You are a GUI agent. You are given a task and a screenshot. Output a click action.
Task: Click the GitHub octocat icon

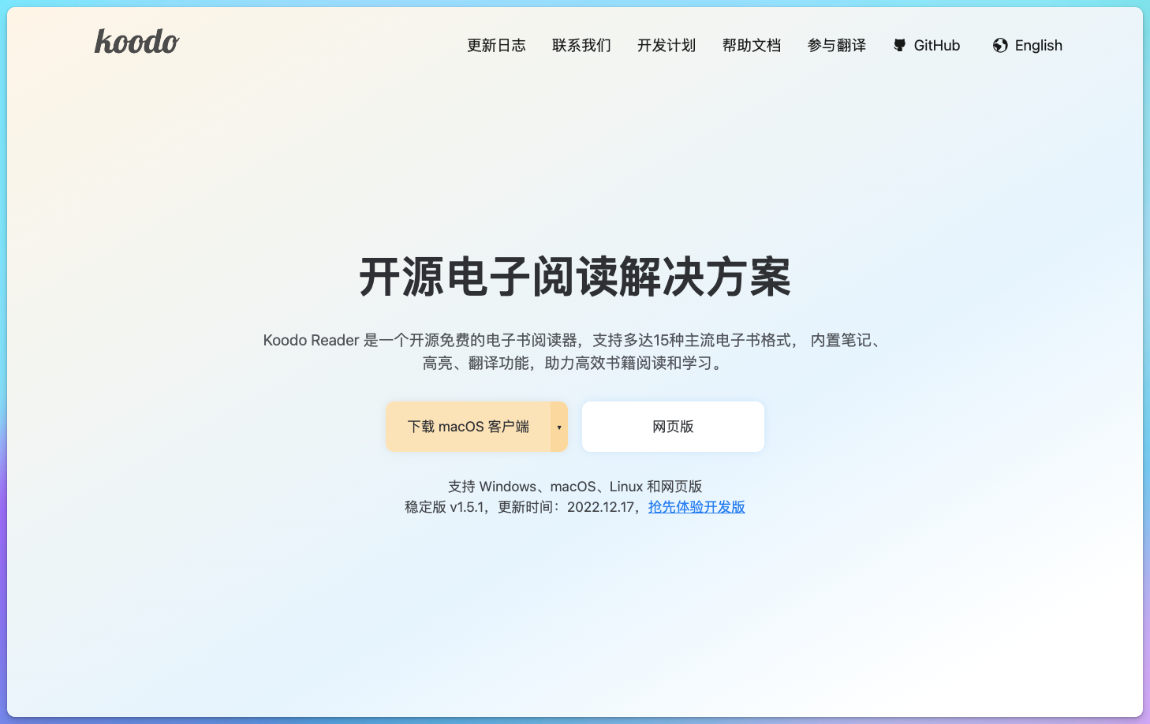[899, 46]
